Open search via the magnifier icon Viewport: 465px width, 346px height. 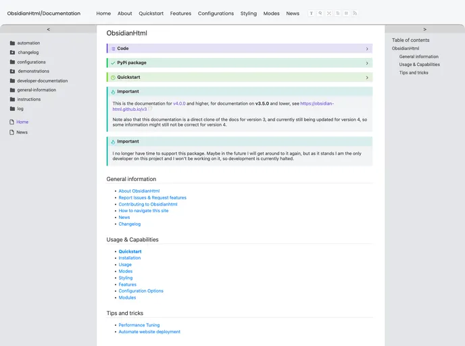pos(320,14)
